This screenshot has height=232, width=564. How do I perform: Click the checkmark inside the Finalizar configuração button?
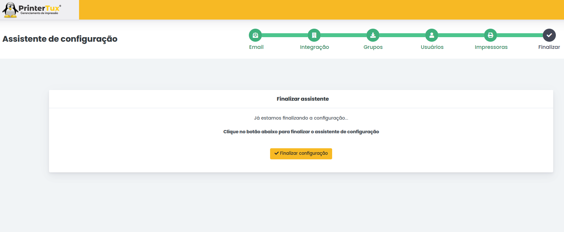pyautogui.click(x=276, y=153)
